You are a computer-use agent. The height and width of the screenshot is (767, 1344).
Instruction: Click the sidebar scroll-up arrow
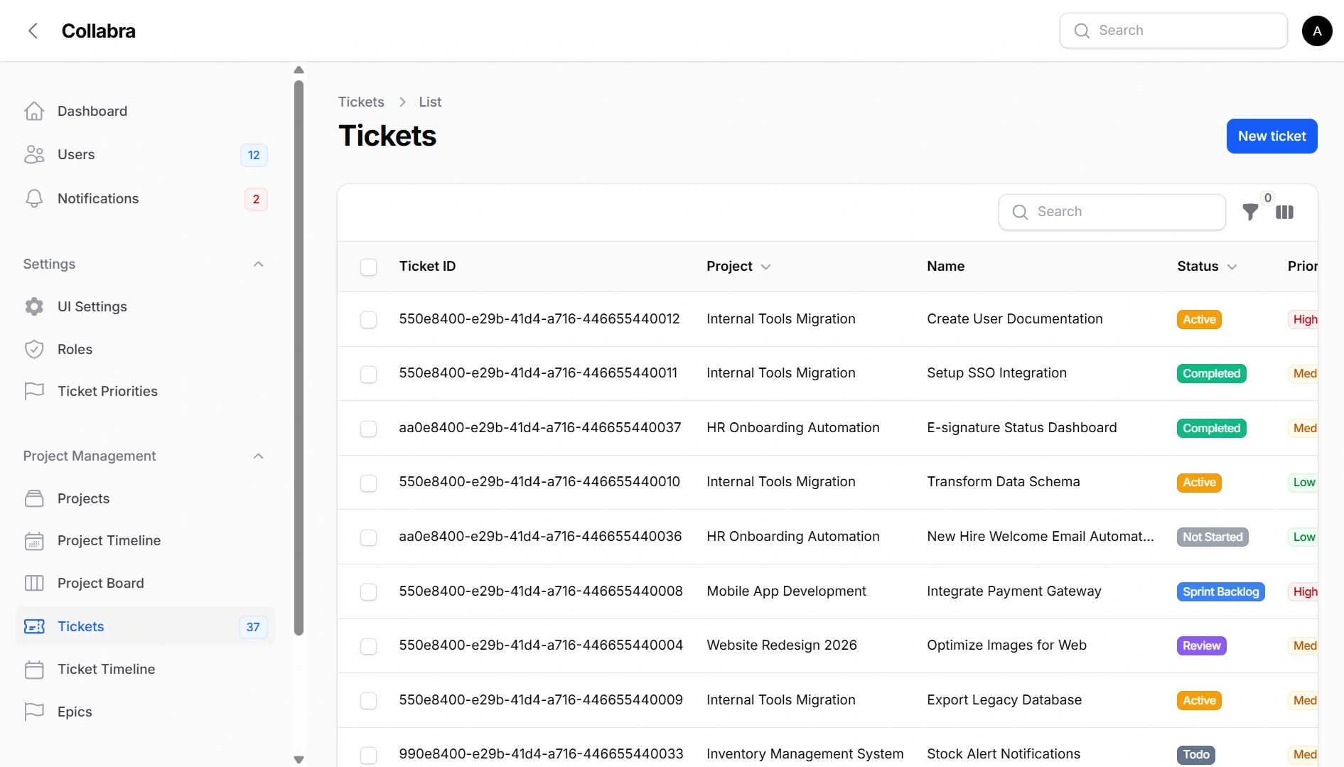299,70
